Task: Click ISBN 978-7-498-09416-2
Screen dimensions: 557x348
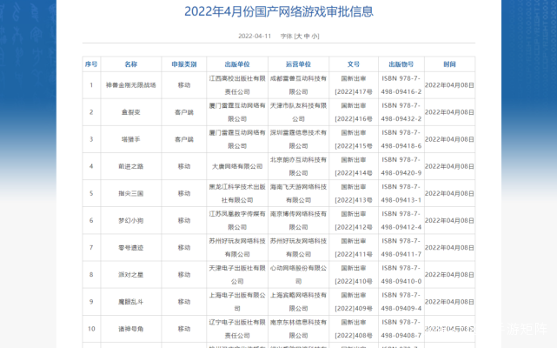Action: coord(401,85)
